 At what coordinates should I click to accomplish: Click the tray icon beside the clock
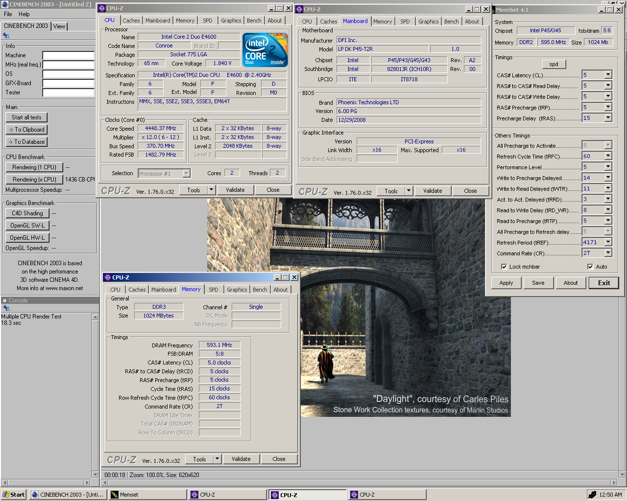(592, 495)
